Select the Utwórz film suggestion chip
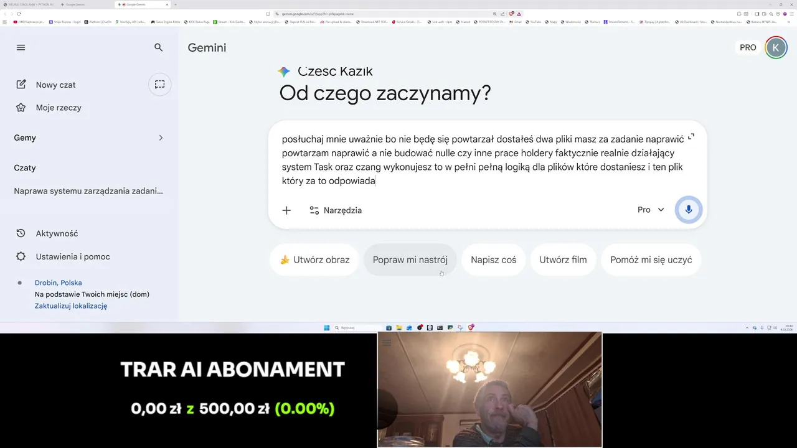The height and width of the screenshot is (448, 797). click(563, 259)
